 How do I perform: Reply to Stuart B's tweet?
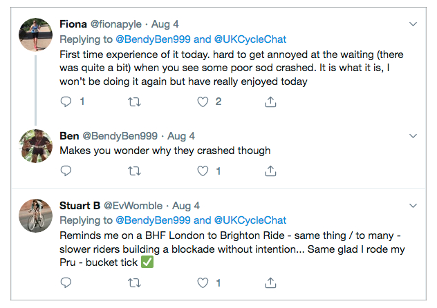(x=66, y=282)
